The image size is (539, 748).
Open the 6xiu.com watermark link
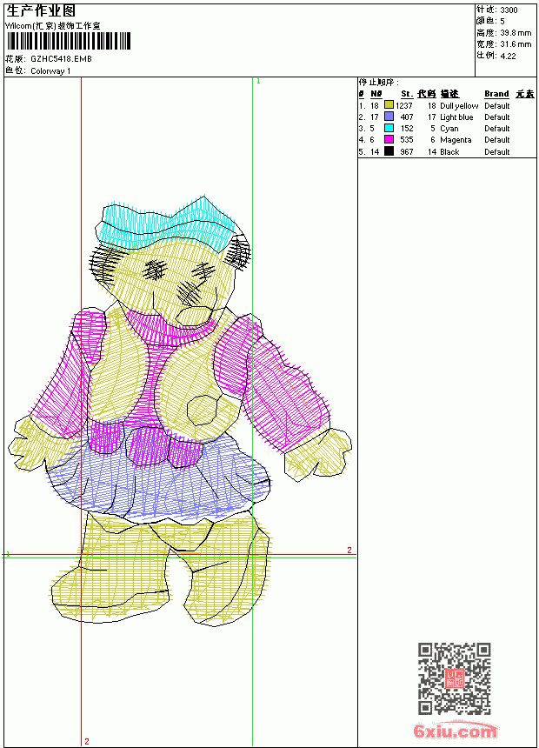click(455, 731)
